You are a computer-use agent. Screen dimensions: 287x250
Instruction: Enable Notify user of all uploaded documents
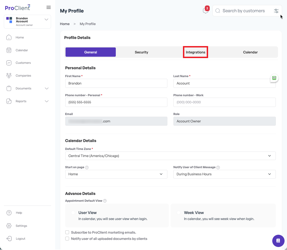pos(67,239)
